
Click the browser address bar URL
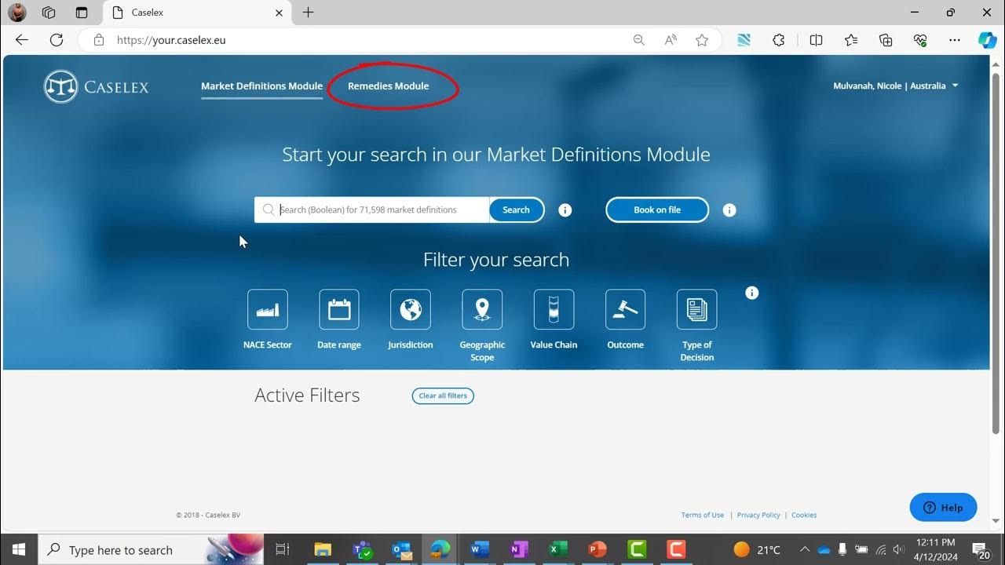(171, 40)
